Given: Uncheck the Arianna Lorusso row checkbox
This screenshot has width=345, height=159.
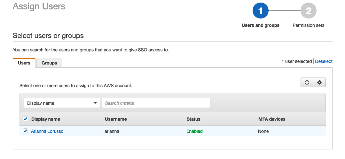Looking at the screenshot, I should click(26, 131).
